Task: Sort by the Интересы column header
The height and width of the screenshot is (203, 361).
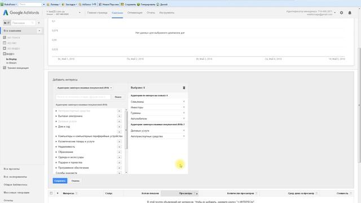Action: pos(68,193)
